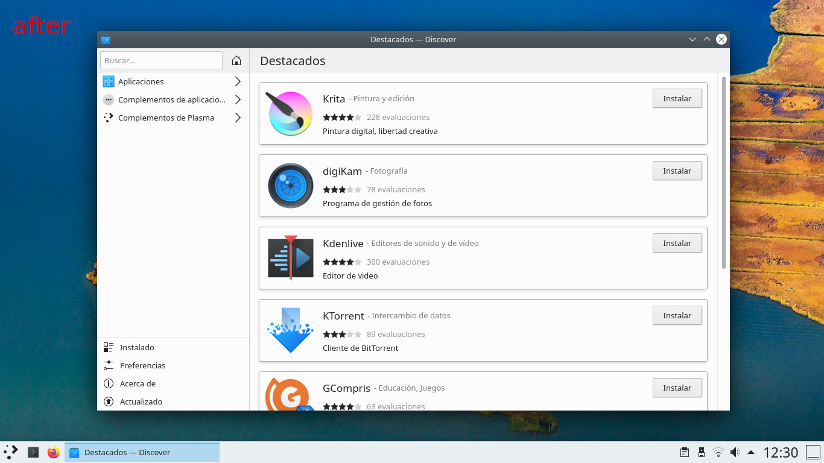The height and width of the screenshot is (463, 824).
Task: Expand the Aplicaciones category arrow
Action: (x=238, y=81)
